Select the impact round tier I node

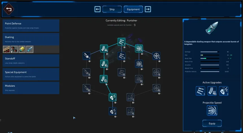(86, 56)
